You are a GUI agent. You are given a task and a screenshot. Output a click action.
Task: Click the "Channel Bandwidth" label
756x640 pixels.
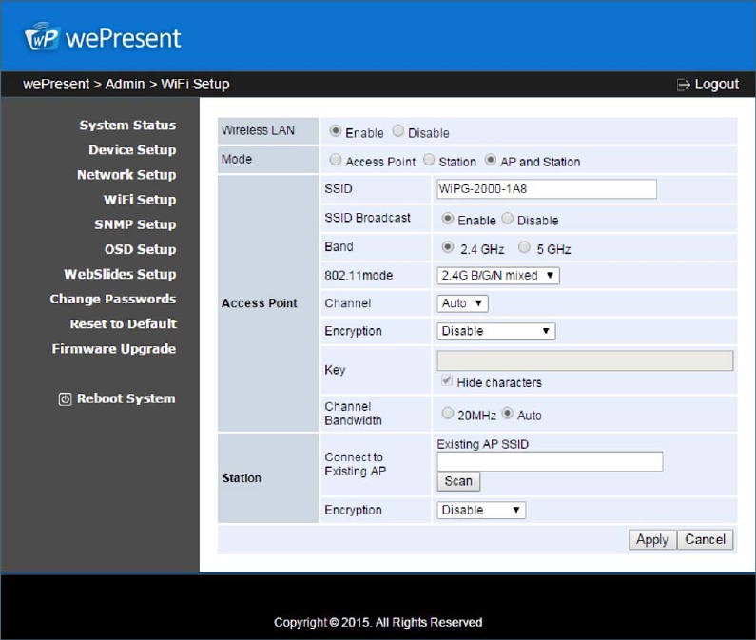click(353, 414)
